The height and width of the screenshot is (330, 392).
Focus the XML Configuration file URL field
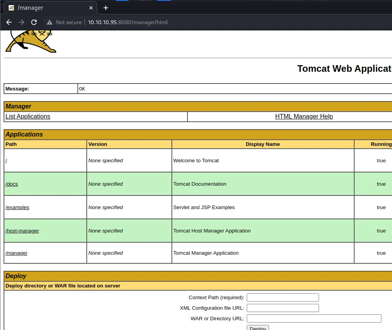coord(283,308)
